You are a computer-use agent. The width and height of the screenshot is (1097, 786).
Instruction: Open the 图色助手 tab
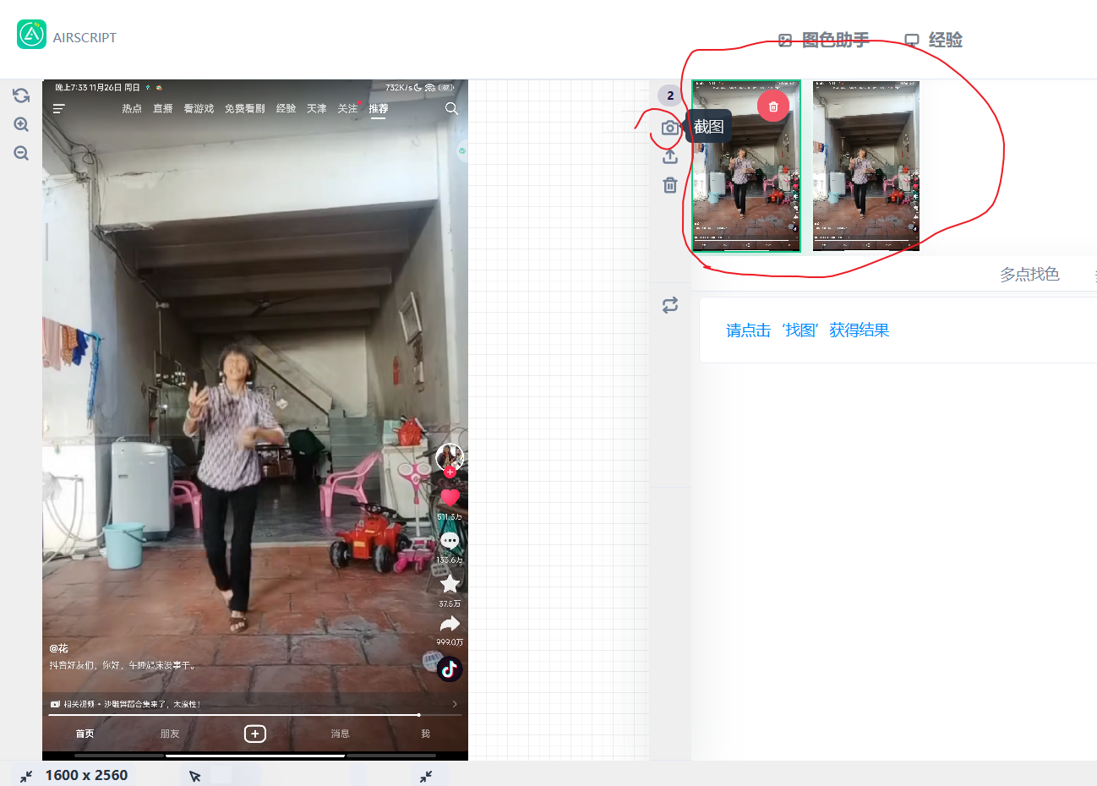pos(824,40)
